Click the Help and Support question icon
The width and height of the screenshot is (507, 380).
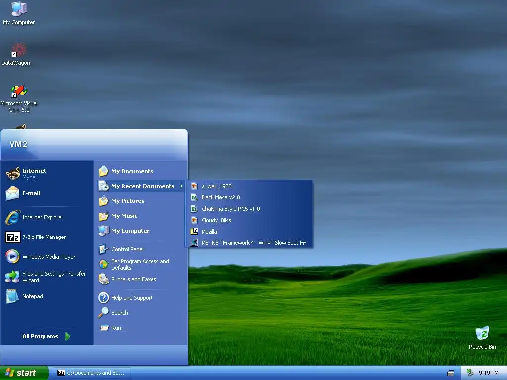click(103, 297)
